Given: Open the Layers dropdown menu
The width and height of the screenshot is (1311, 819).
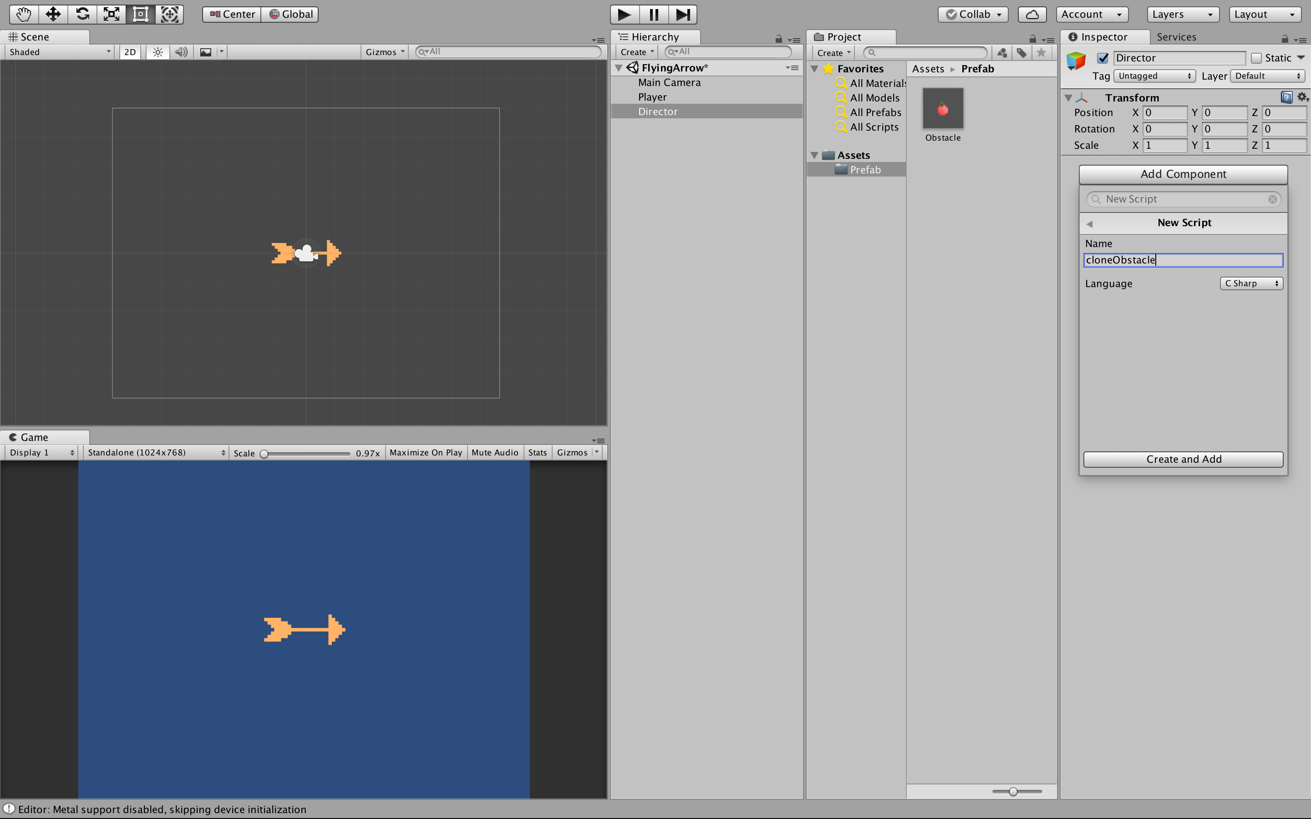Looking at the screenshot, I should tap(1183, 14).
